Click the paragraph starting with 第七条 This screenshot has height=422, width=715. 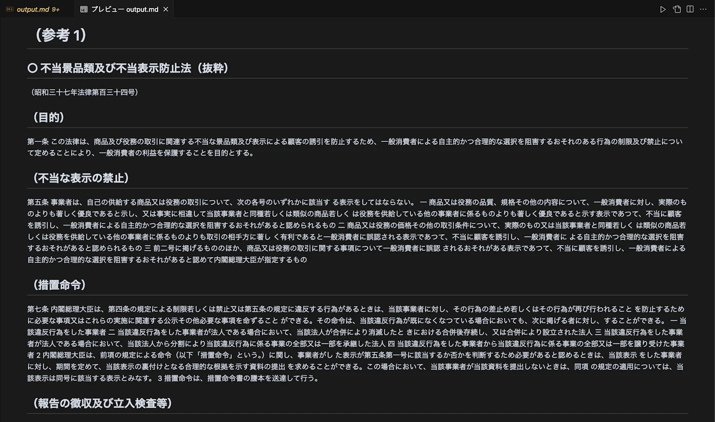357,344
